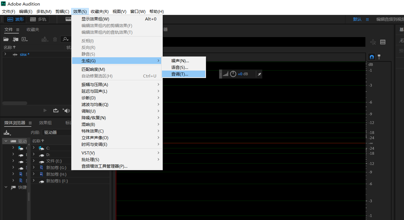Toggle the blue snapping magnet icon
This screenshot has width=404, height=220.
click(x=372, y=57)
